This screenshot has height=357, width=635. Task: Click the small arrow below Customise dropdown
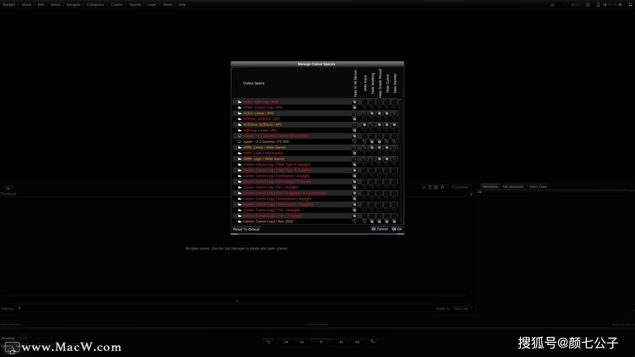tap(471, 194)
